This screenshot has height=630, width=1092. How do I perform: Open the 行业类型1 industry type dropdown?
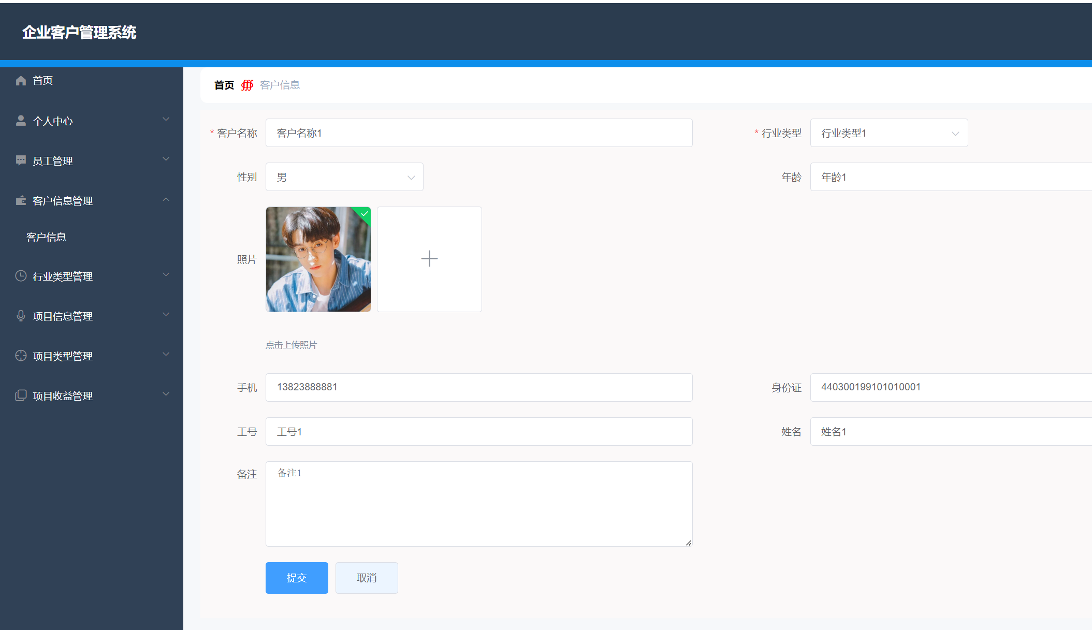click(x=889, y=133)
